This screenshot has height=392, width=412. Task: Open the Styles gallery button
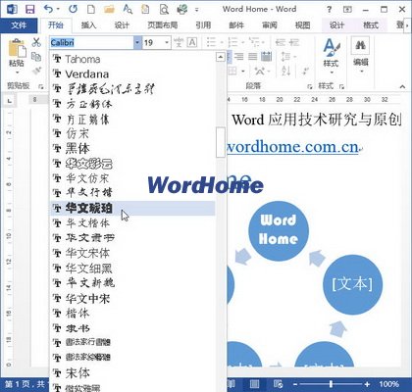pyautogui.click(x=331, y=56)
